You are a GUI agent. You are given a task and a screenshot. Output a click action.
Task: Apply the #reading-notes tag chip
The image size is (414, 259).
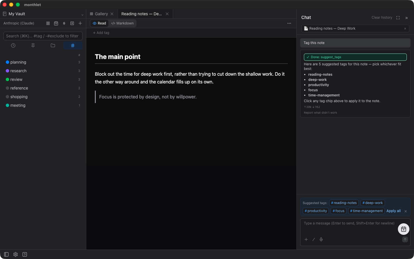(344, 203)
